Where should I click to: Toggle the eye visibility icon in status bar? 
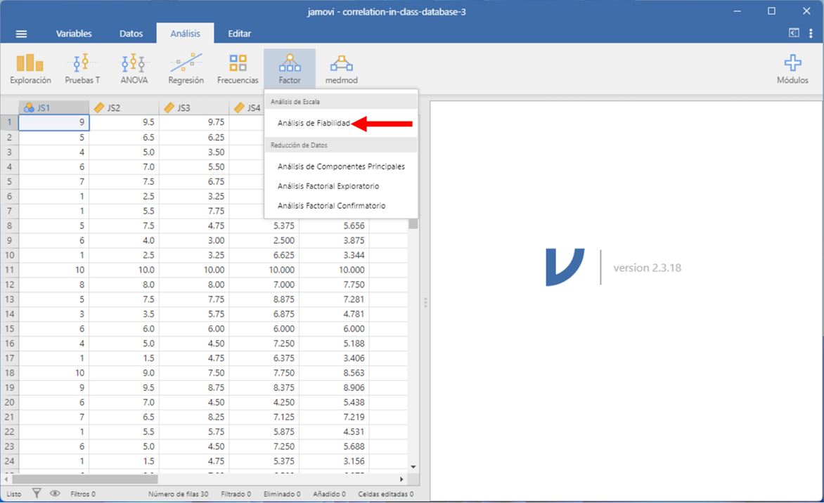55,494
